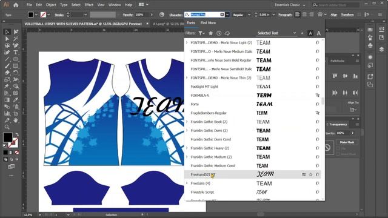Open the Recolor Artwork icon

(x=162, y=15)
